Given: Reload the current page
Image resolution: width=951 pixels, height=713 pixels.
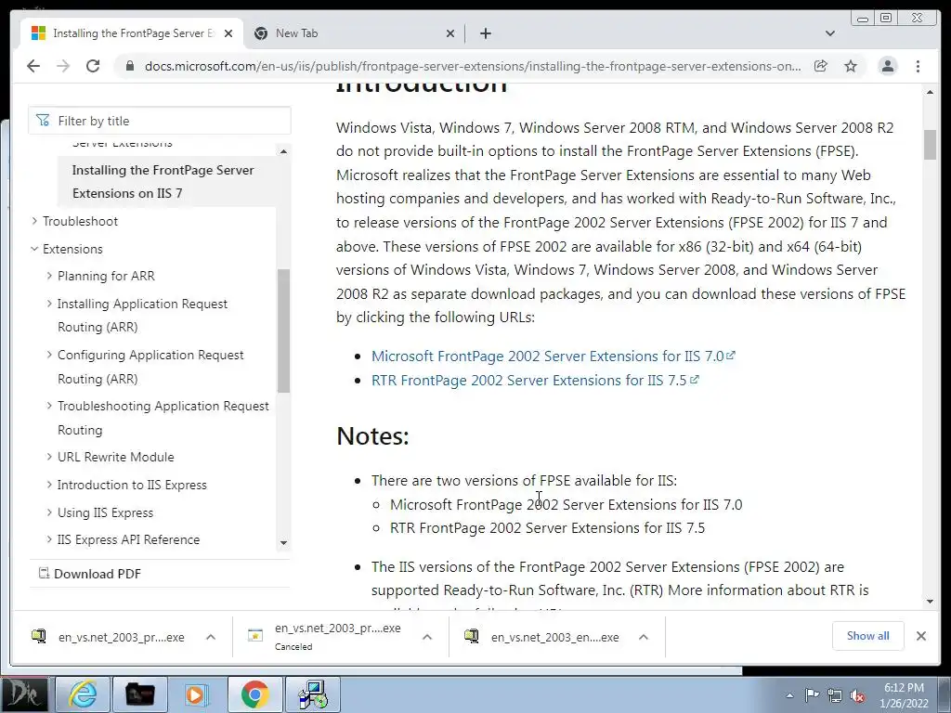Looking at the screenshot, I should click(93, 66).
